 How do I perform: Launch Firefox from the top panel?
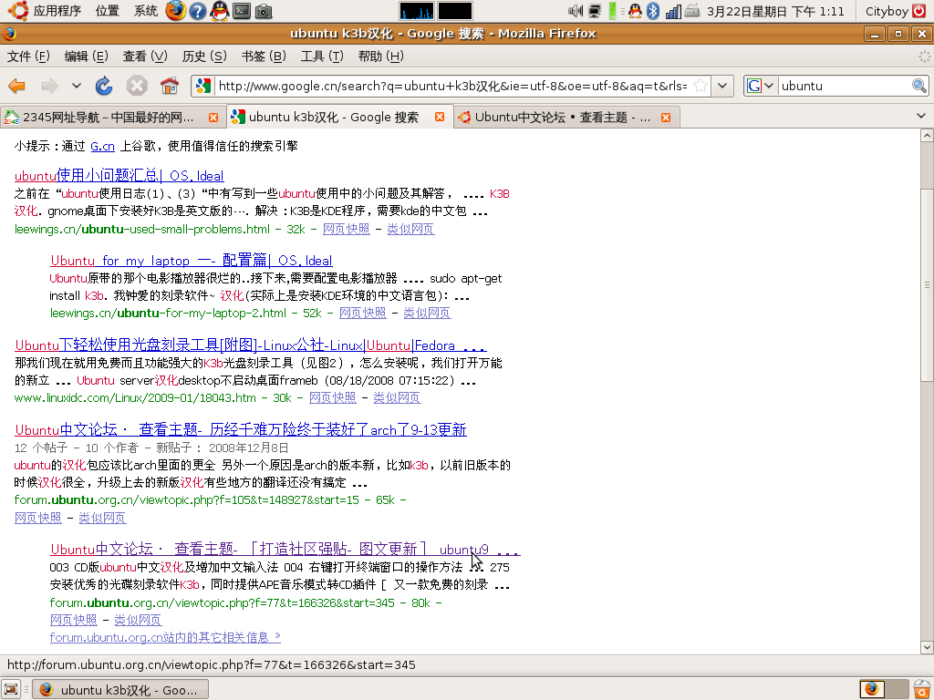[x=176, y=11]
